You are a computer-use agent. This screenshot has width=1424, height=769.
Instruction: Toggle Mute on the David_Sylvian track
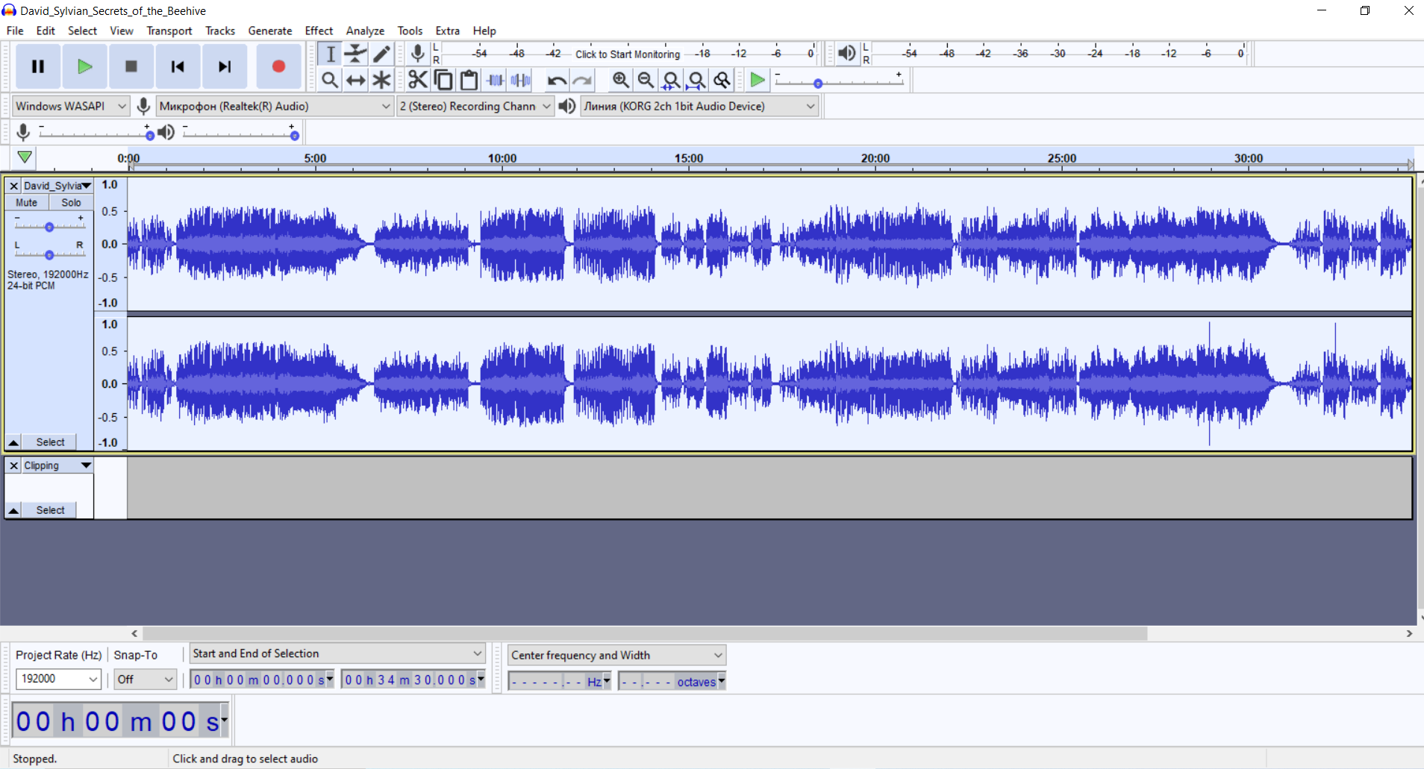[x=27, y=203]
